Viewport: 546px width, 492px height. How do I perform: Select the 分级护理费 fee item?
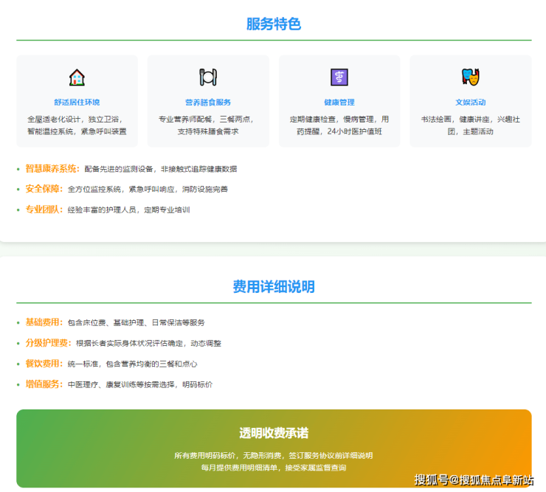coord(48,343)
